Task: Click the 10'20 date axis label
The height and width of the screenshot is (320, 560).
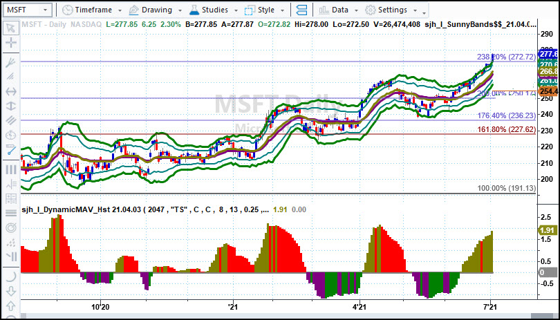Action: pyautogui.click(x=101, y=306)
